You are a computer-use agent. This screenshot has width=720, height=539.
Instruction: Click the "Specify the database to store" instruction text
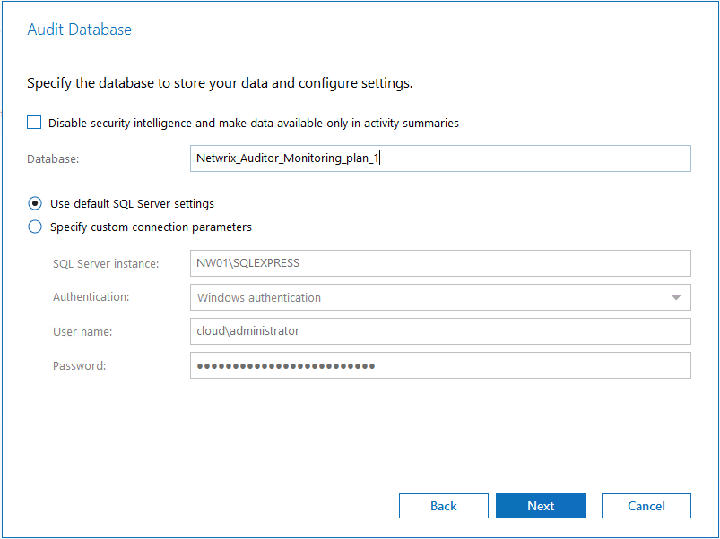pyautogui.click(x=219, y=83)
